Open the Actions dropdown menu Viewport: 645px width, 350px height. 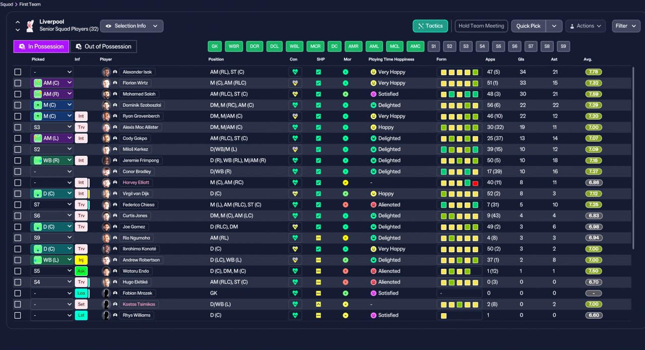point(586,26)
